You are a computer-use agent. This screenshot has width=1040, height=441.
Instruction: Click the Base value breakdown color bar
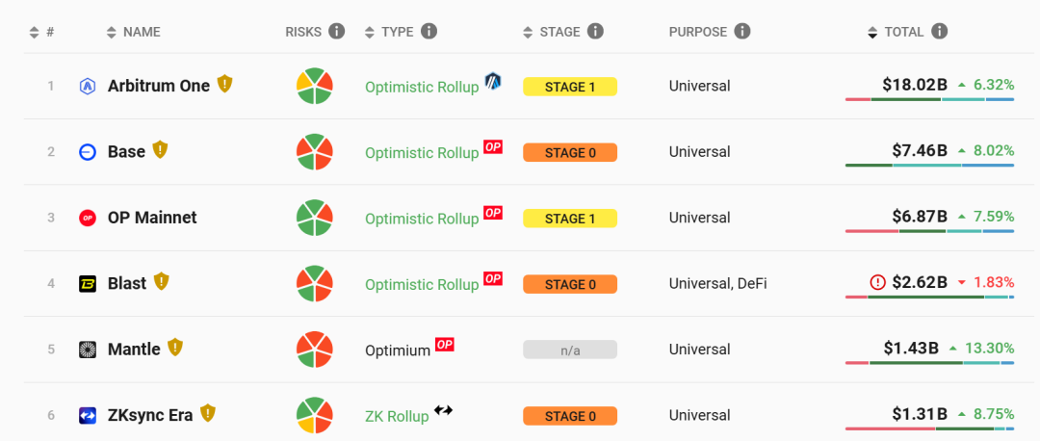[929, 166]
